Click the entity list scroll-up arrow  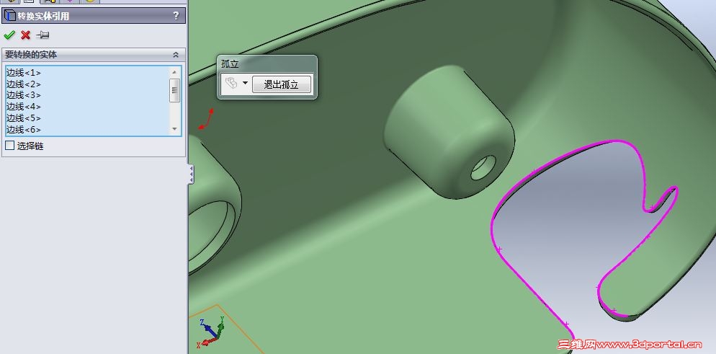click(x=174, y=71)
